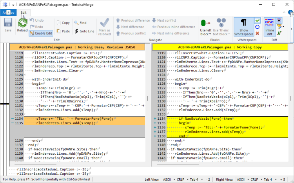
Task: Click the Left View status label
Action: (x=152, y=179)
